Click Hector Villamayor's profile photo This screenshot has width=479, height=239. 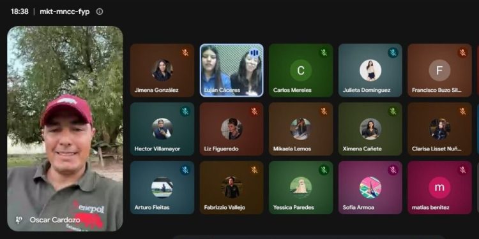pos(162,129)
